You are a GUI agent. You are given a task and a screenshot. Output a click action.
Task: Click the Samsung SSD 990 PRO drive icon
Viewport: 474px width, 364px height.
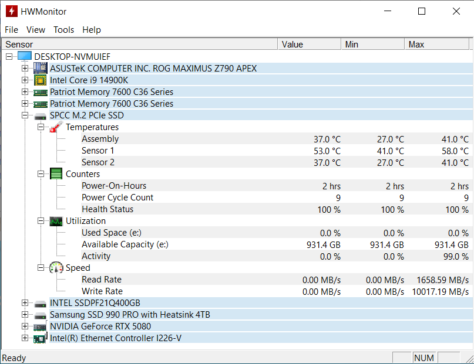(x=40, y=315)
